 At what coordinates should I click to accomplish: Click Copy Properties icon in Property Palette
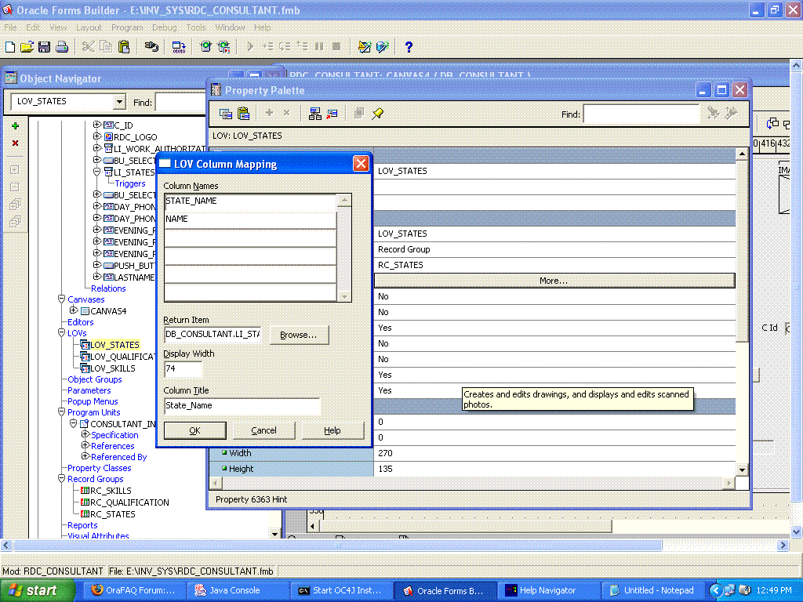coord(226,114)
